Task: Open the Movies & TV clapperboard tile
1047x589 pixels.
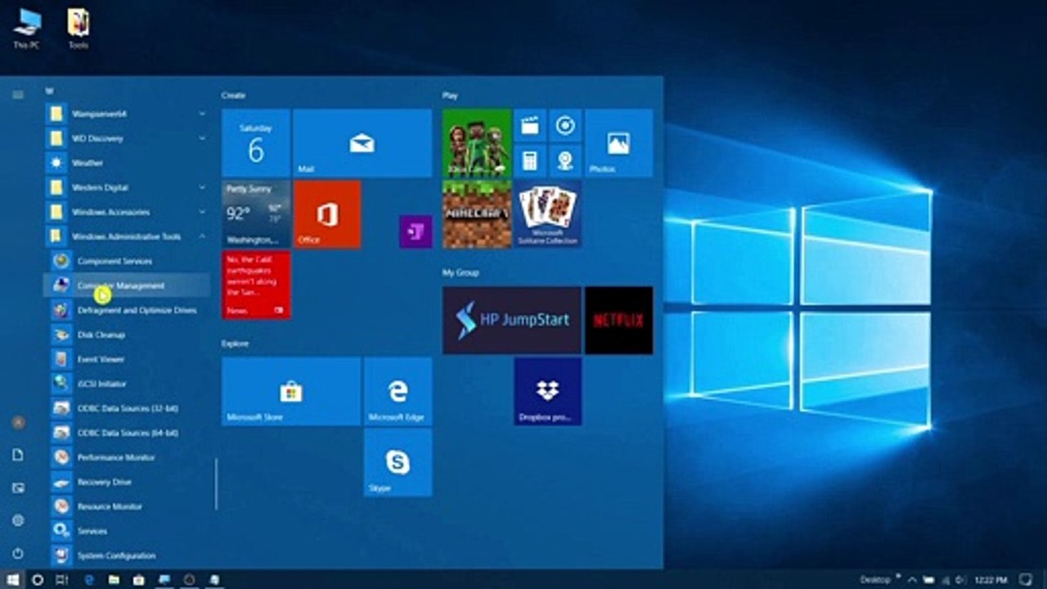Action: pyautogui.click(x=530, y=125)
